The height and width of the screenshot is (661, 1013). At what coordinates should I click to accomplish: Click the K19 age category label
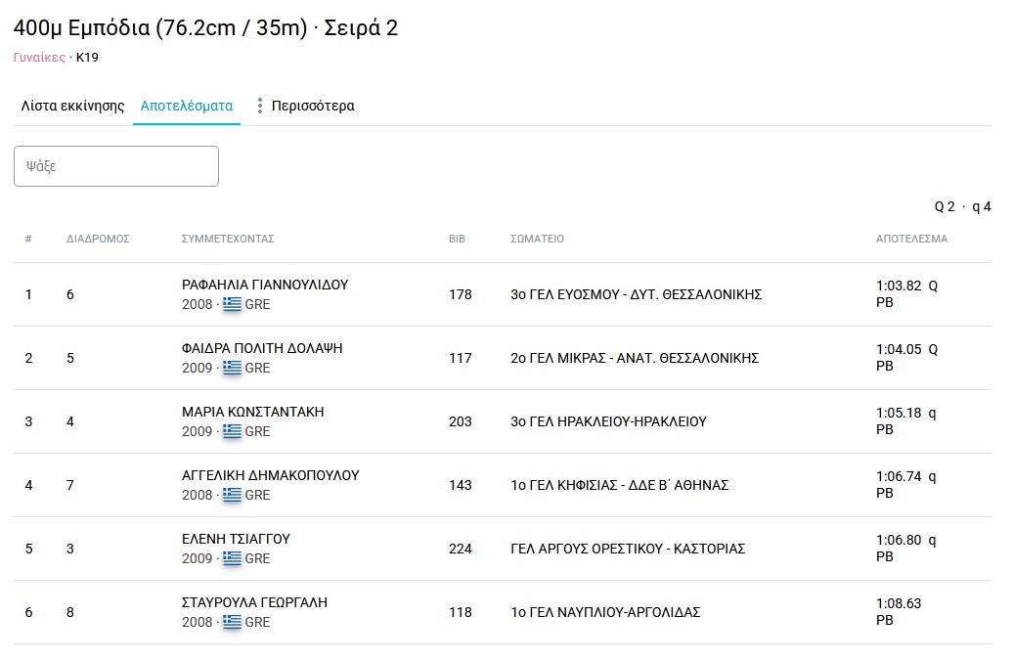pyautogui.click(x=87, y=58)
